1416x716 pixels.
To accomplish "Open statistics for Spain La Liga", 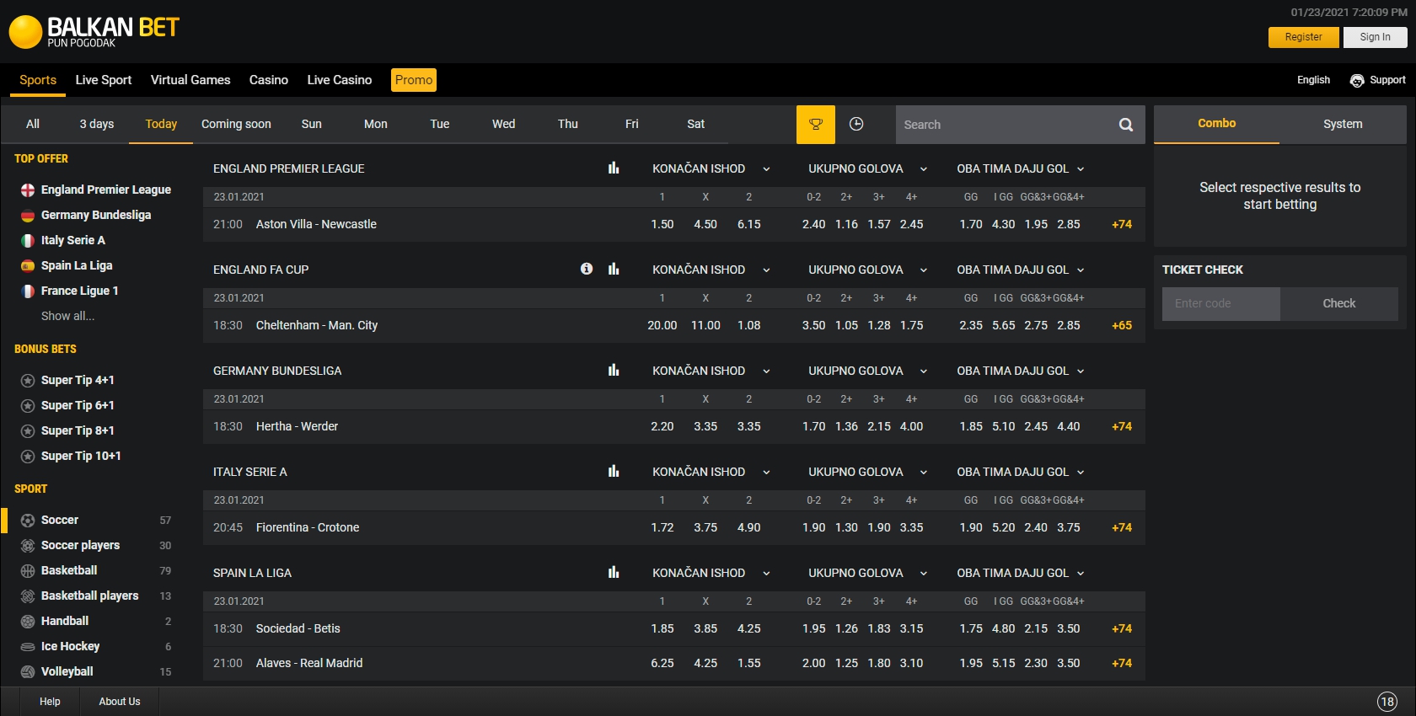I will (x=614, y=572).
